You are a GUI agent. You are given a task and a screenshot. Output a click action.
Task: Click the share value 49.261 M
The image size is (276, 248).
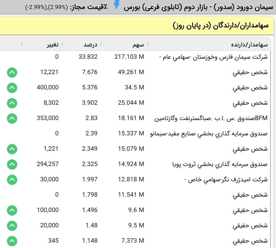pos(131,72)
